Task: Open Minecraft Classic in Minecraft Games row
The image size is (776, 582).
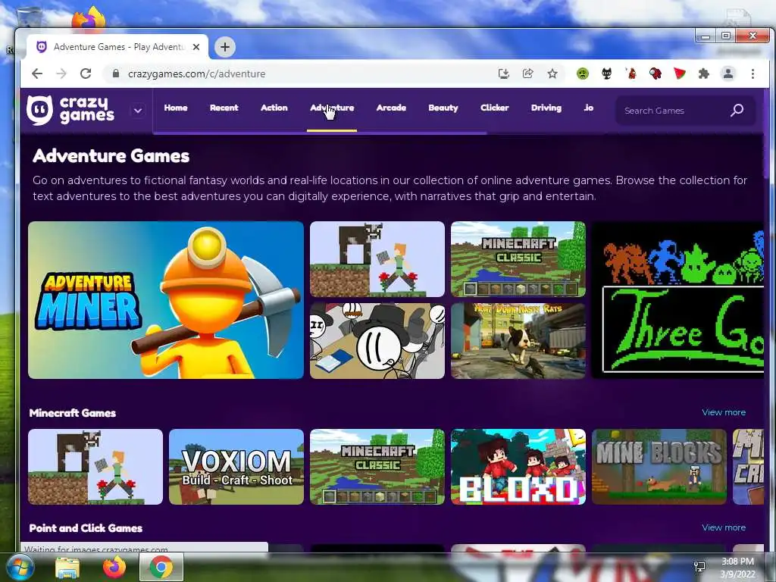Action: click(377, 467)
